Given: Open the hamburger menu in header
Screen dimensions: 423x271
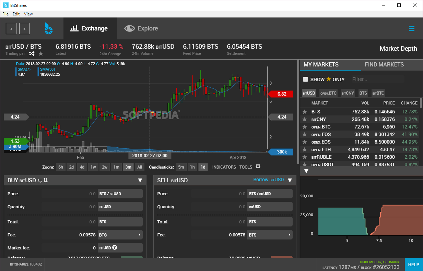Looking at the screenshot, I should point(412,28).
